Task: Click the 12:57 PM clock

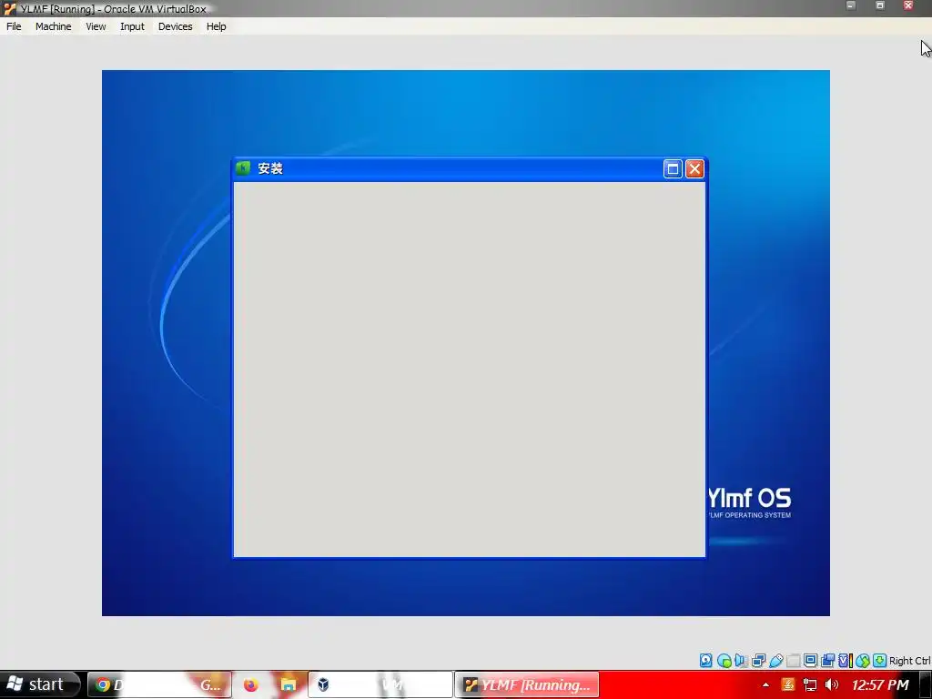Action: (x=880, y=684)
